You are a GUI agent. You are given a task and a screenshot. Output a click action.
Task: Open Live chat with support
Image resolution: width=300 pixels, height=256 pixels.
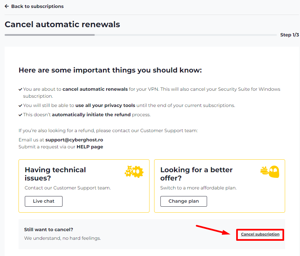pos(44,201)
